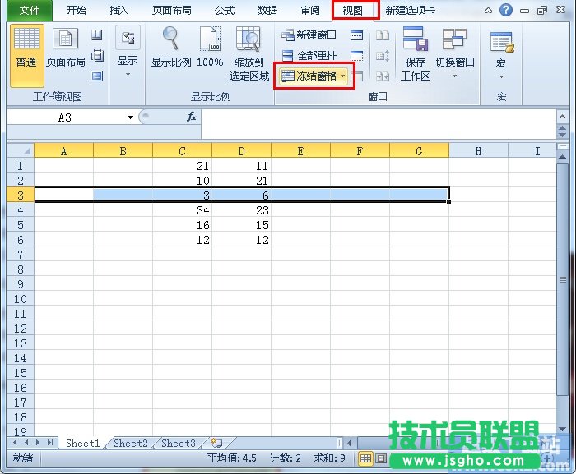The height and width of the screenshot is (474, 576).
Task: Switch to the 开始 home tab
Action: point(77,11)
